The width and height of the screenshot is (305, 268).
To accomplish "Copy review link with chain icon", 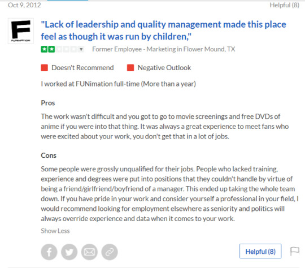I will click(x=110, y=252).
